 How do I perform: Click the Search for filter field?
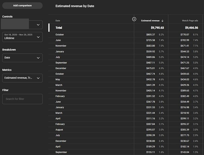click(x=22, y=99)
